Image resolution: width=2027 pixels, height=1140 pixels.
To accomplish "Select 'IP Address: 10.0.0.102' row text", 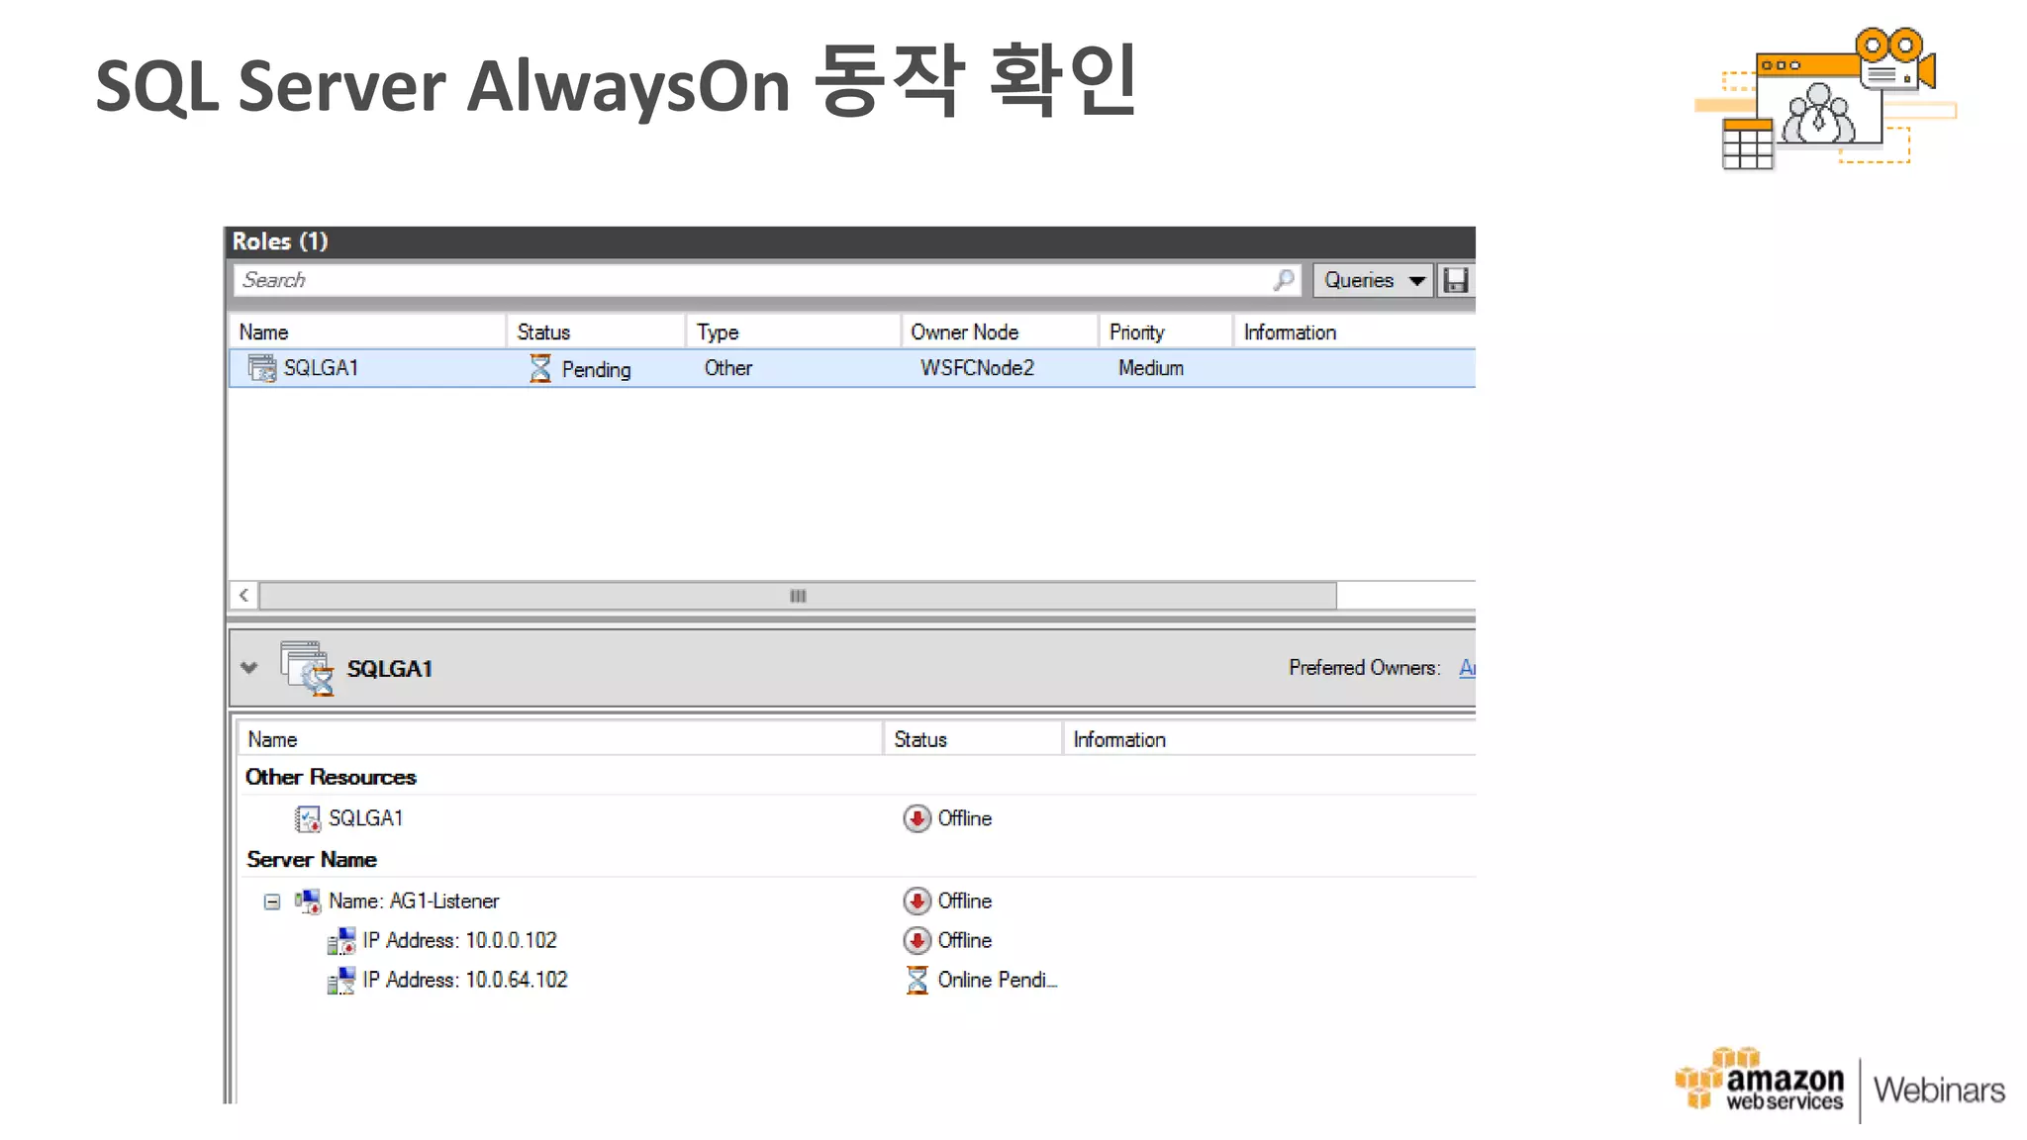I will pos(460,940).
